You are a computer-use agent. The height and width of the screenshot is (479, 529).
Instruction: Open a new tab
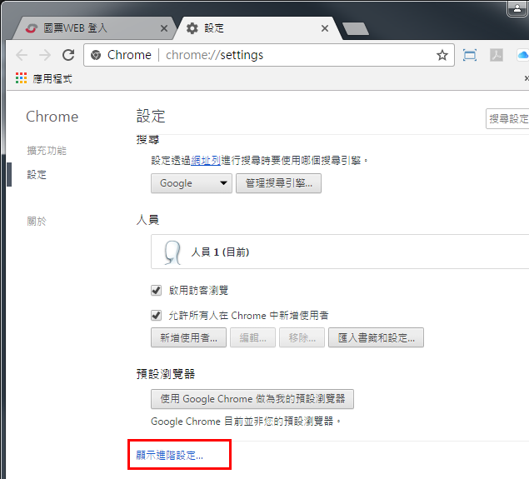(x=355, y=29)
